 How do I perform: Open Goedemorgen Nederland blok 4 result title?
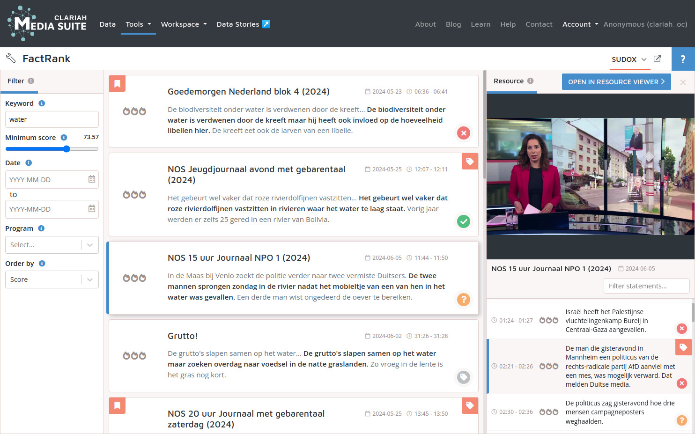point(249,92)
